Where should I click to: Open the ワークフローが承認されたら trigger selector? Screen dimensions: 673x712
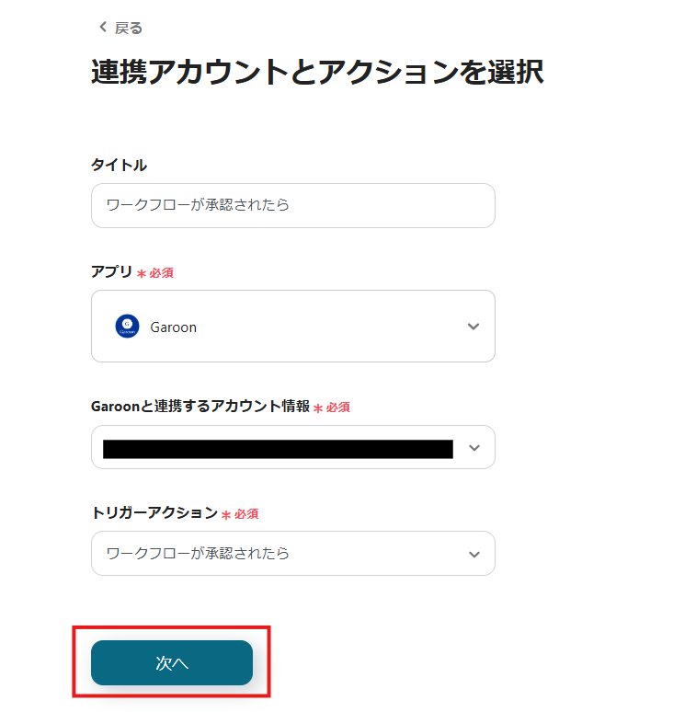tap(276, 554)
